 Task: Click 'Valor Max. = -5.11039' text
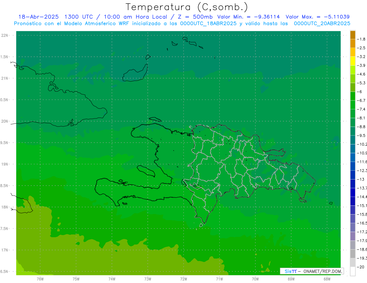(317, 17)
